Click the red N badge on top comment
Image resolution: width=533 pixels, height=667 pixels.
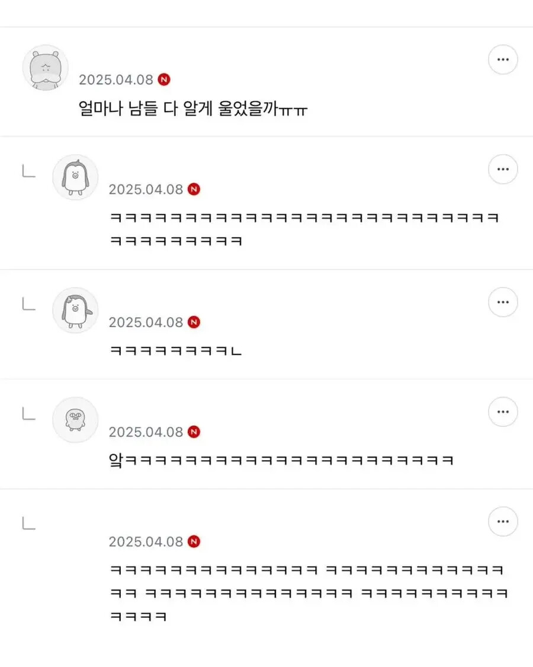(164, 79)
